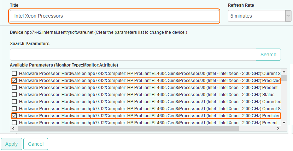The height and width of the screenshot is (151, 293).
Task: Click inside the Search Parameters field
Action: 133,55
